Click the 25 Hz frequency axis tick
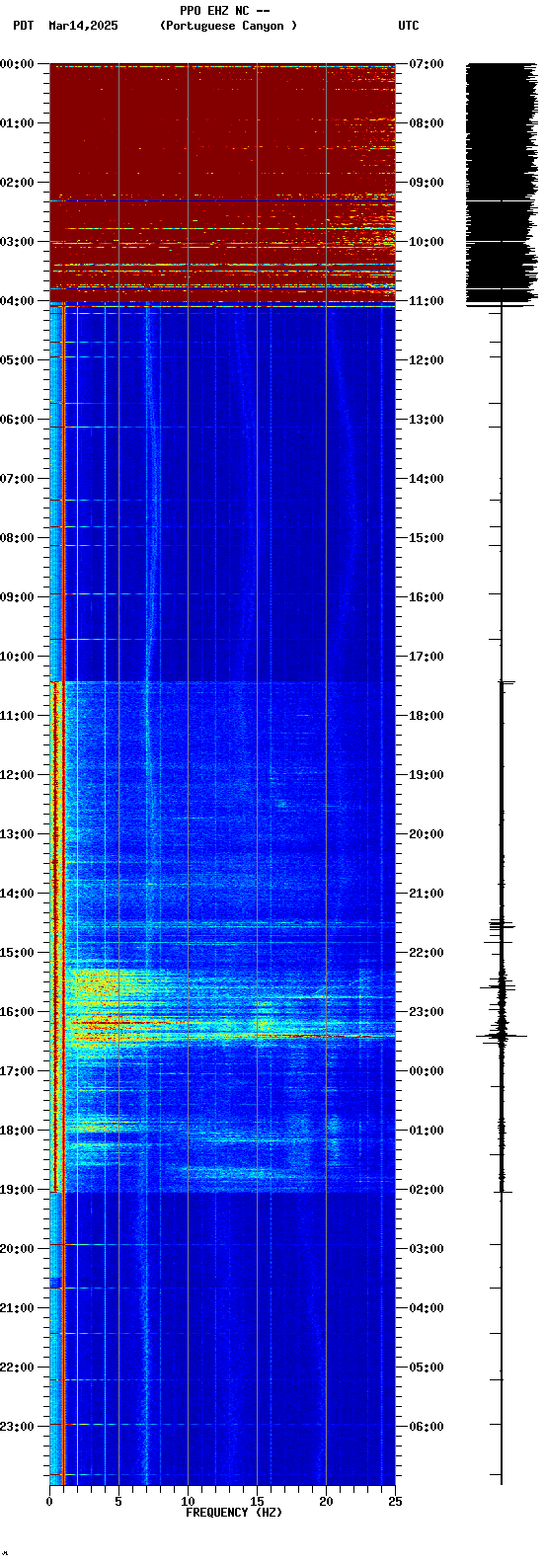Viewport: 545px width, 1564px height. 395,1502
